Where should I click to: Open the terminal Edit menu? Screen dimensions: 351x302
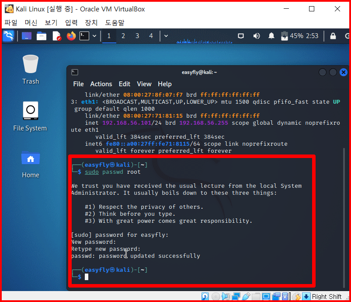tap(125, 84)
